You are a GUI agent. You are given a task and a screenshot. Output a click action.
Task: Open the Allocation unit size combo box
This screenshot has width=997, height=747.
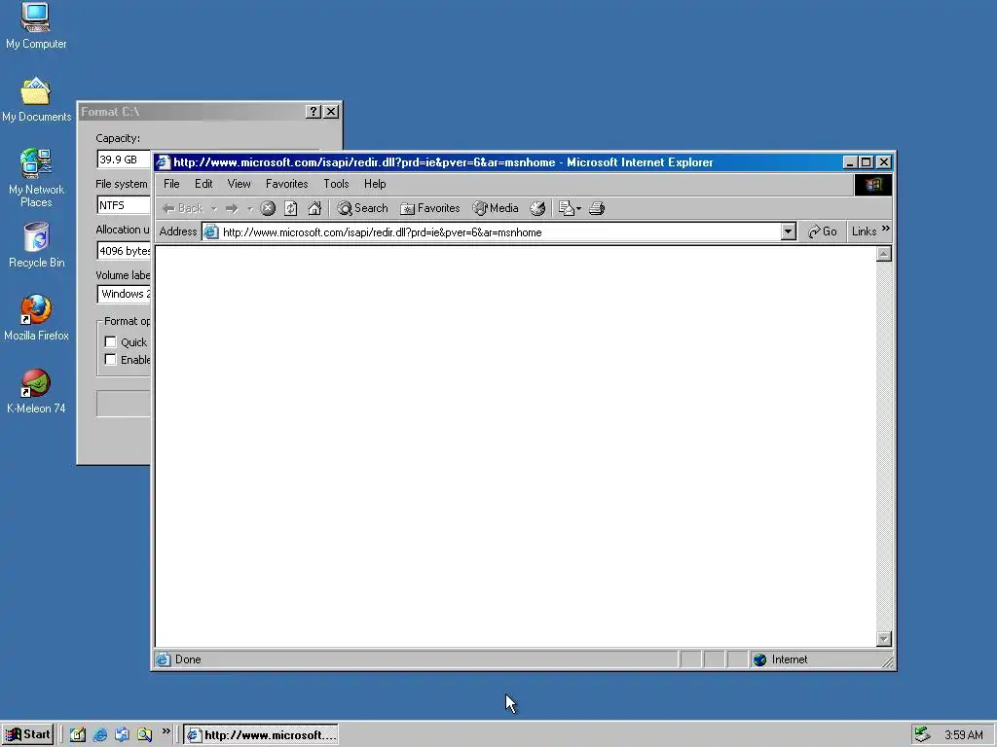[x=124, y=251]
